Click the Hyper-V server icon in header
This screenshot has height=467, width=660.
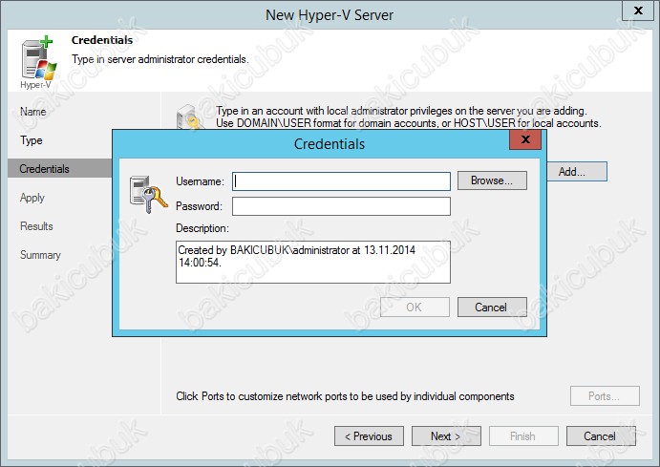click(38, 59)
